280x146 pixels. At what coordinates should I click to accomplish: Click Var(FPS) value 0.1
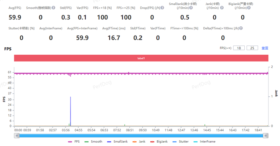point(82,18)
